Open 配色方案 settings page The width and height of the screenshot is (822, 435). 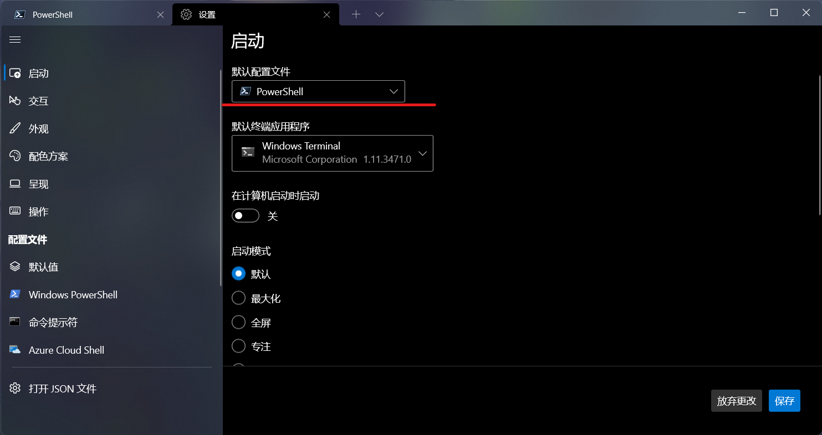point(110,156)
